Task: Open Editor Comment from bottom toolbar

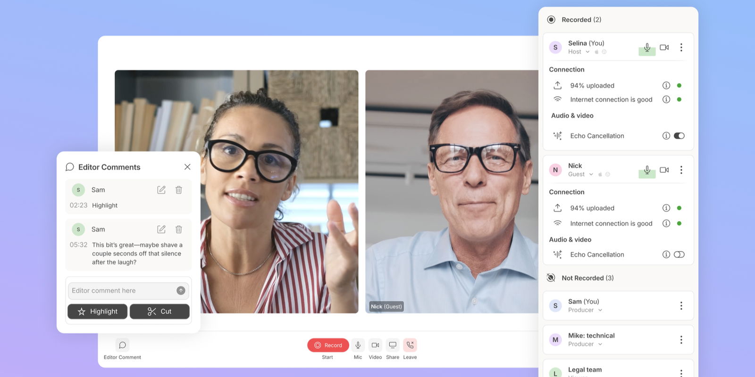Action: (122, 345)
